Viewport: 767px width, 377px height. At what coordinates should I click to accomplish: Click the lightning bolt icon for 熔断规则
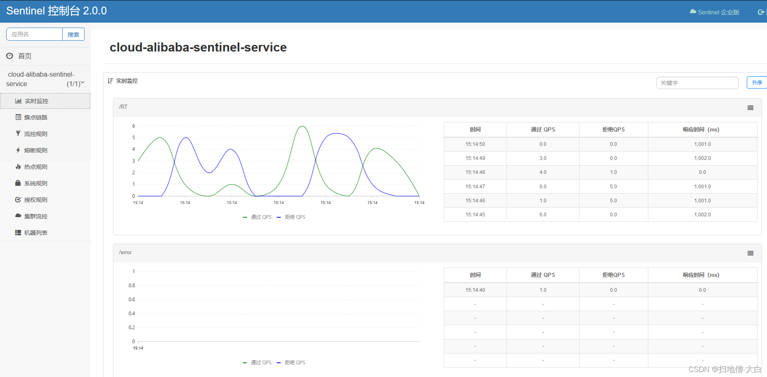click(x=18, y=150)
